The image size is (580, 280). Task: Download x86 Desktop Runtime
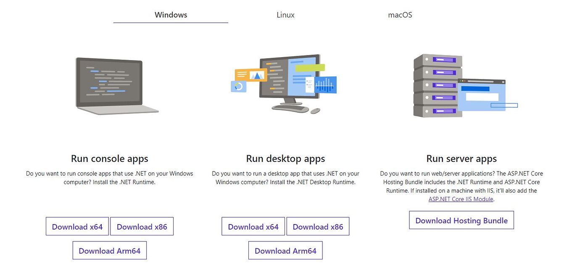tap(318, 226)
